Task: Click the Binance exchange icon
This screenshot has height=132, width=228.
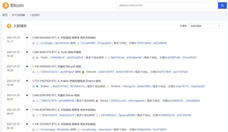Action: click(108, 86)
